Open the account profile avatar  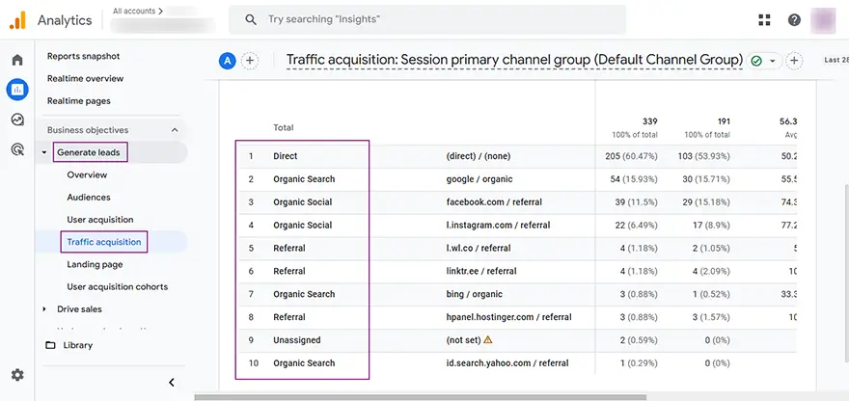[823, 20]
